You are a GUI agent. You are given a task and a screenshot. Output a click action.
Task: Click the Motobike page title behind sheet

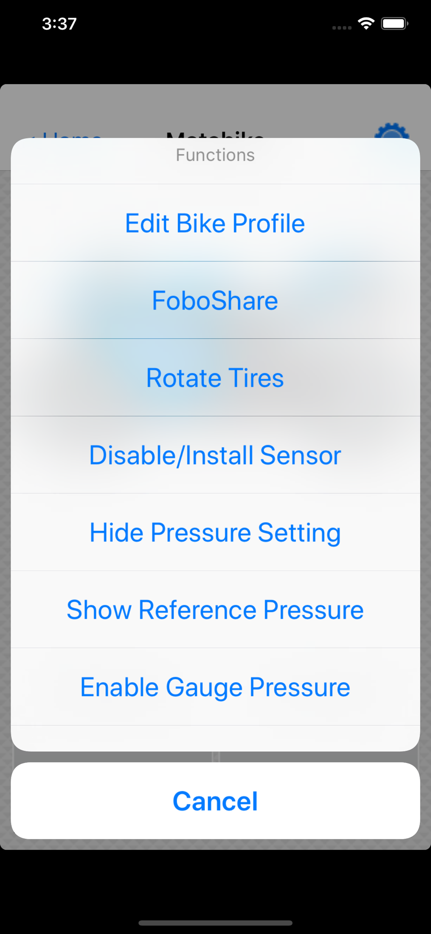pyautogui.click(x=215, y=134)
